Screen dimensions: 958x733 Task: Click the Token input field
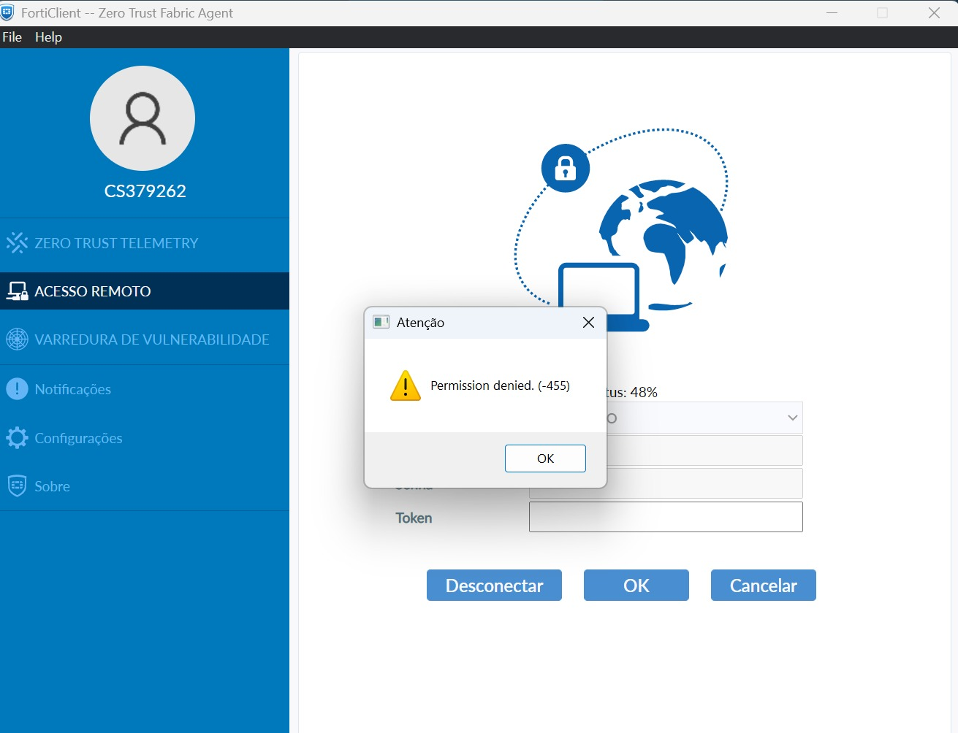pyautogui.click(x=666, y=517)
